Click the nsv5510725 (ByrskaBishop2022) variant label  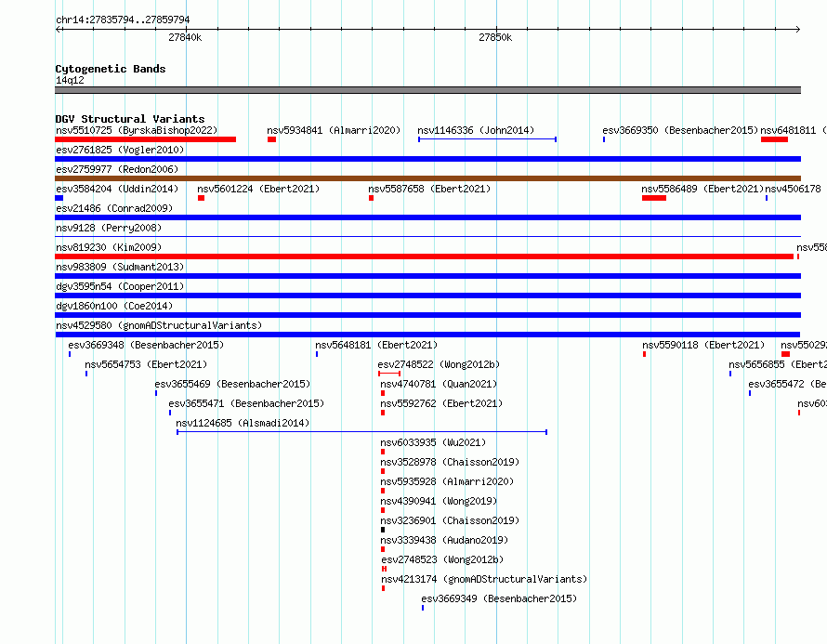tap(137, 130)
